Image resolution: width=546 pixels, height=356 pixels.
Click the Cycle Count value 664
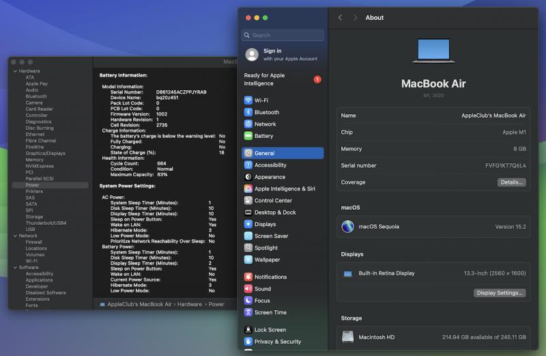pyautogui.click(x=162, y=163)
